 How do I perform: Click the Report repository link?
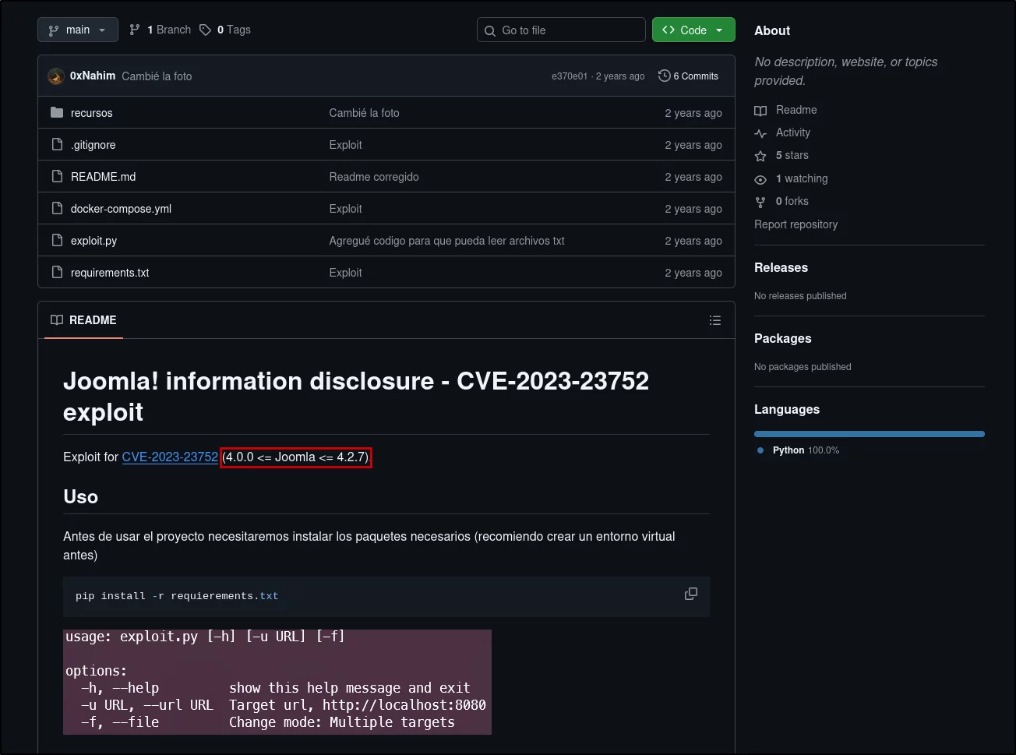click(x=796, y=224)
